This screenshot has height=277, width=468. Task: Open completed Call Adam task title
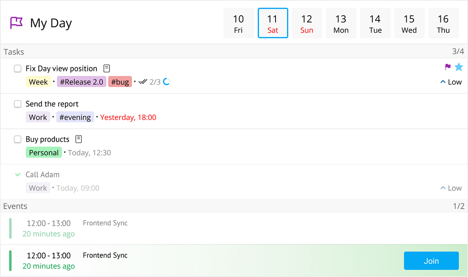(x=42, y=175)
